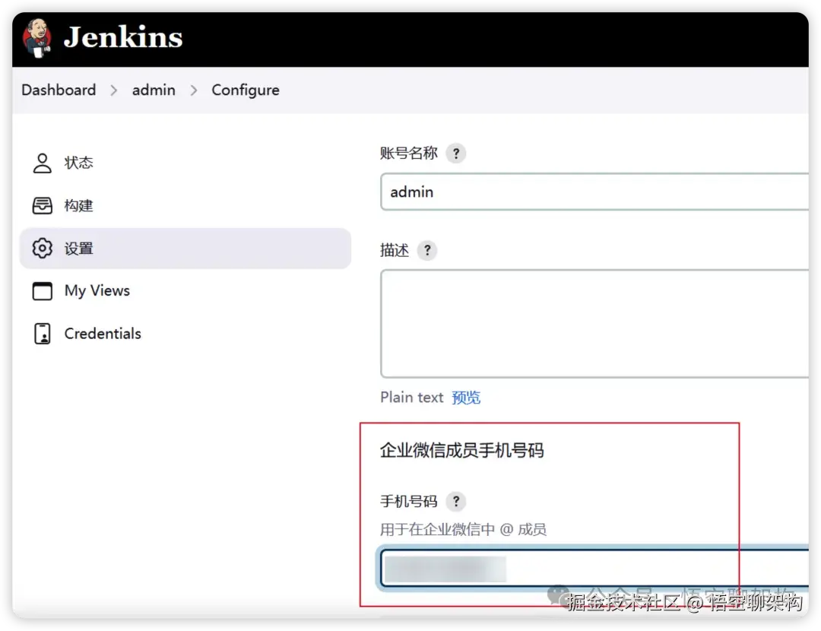Click the question mark beside 描述

pyautogui.click(x=426, y=250)
